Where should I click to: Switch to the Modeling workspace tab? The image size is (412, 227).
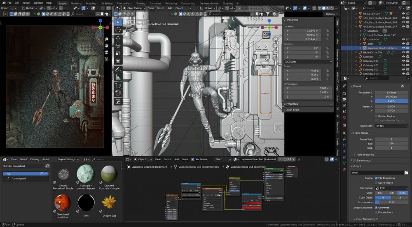(76, 3)
